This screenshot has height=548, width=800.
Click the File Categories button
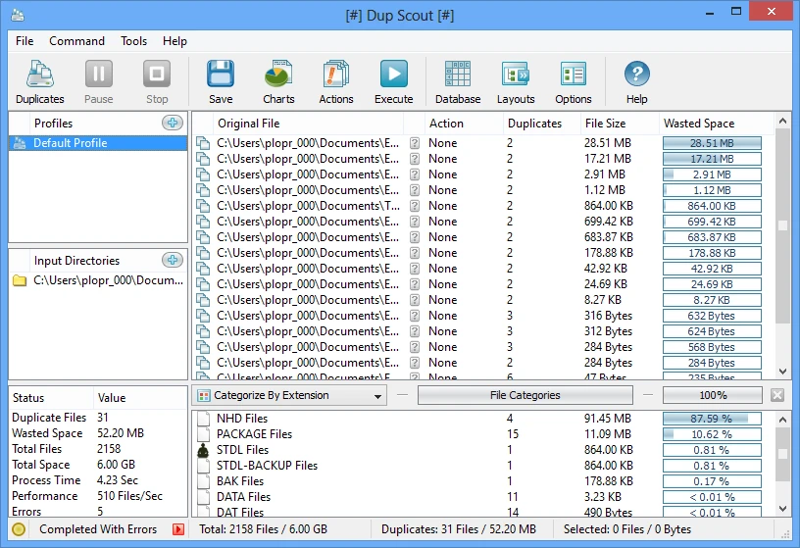point(525,396)
